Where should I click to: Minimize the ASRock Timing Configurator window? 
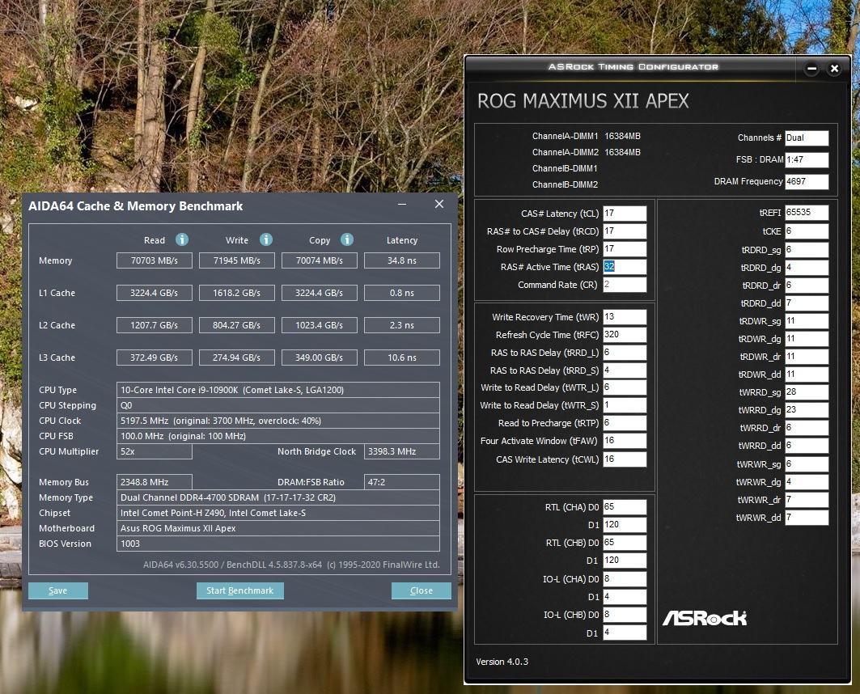811,69
